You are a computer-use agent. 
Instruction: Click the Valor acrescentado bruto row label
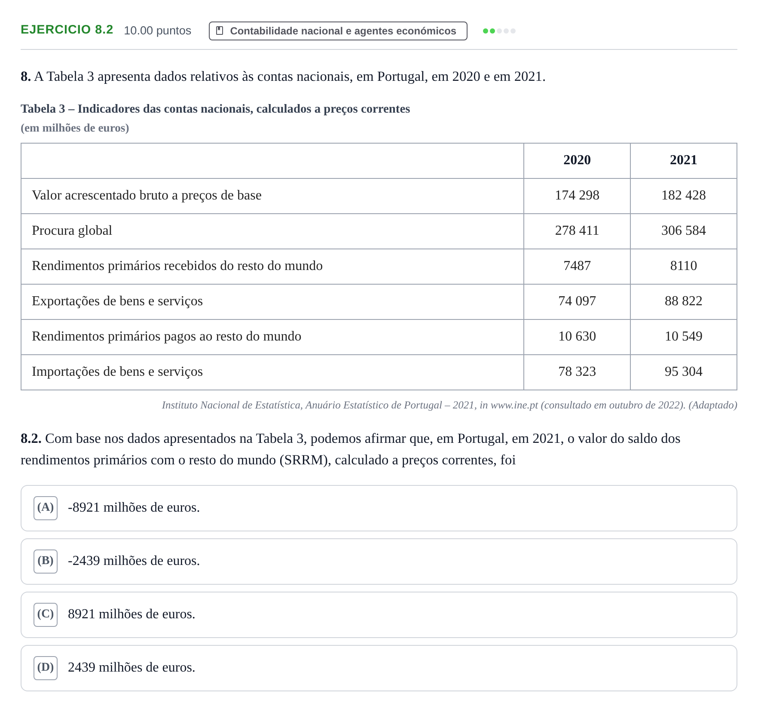(147, 196)
